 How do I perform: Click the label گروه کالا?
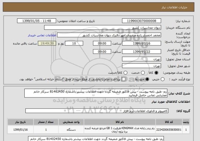click(x=183, y=111)
